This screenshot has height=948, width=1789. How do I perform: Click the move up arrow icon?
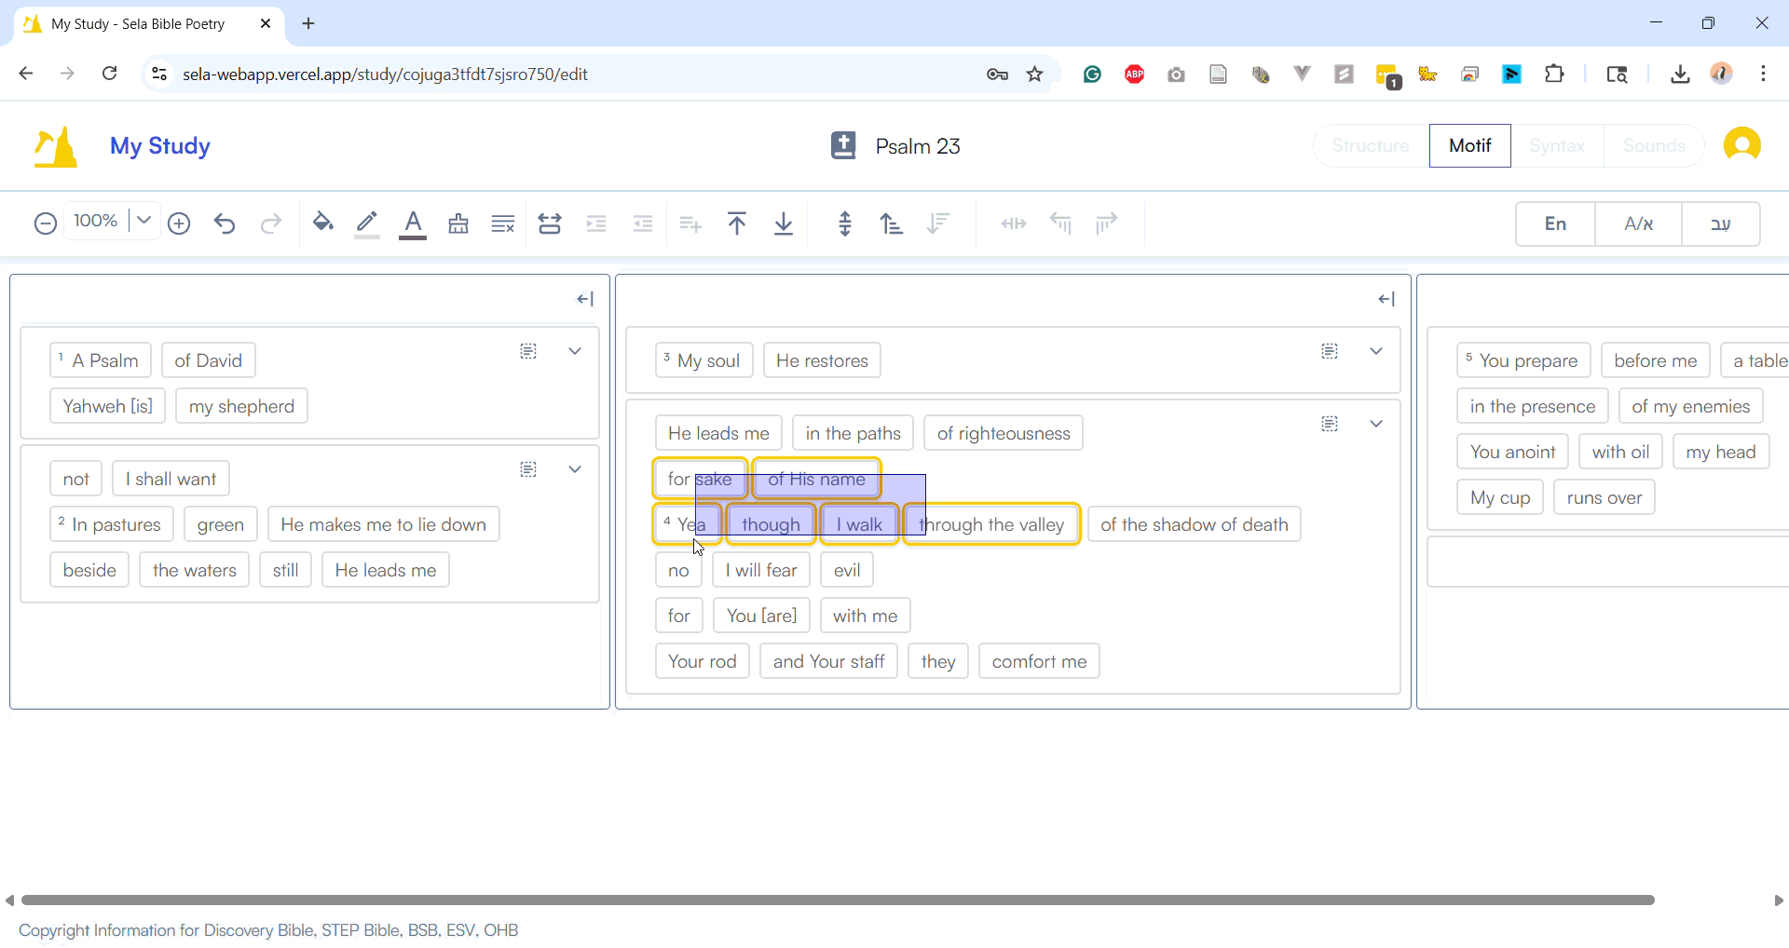(x=737, y=223)
